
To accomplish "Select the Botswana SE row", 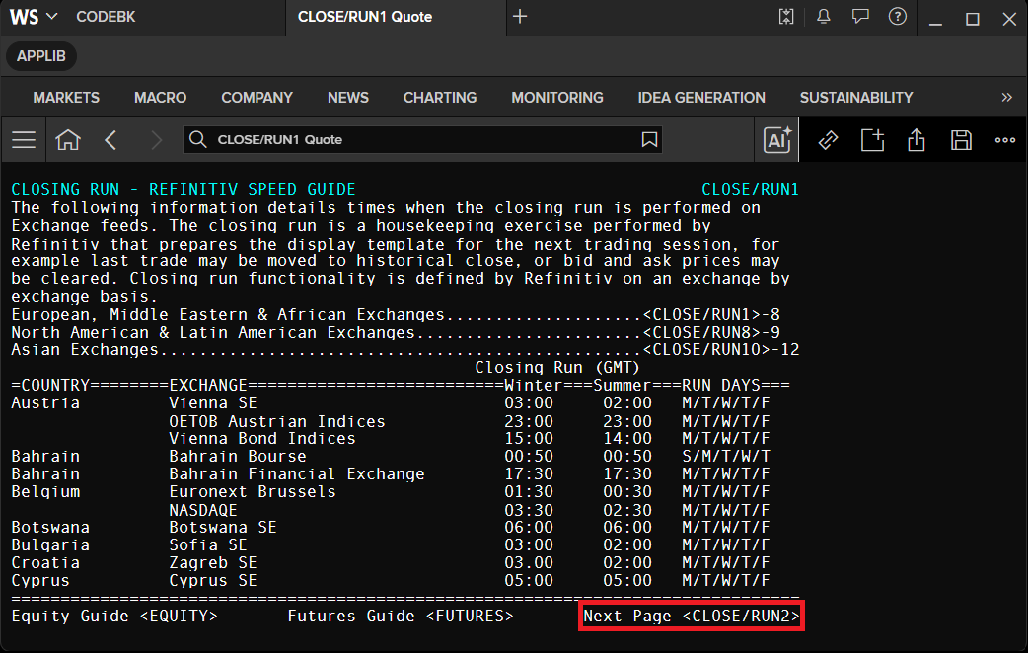I will point(391,528).
